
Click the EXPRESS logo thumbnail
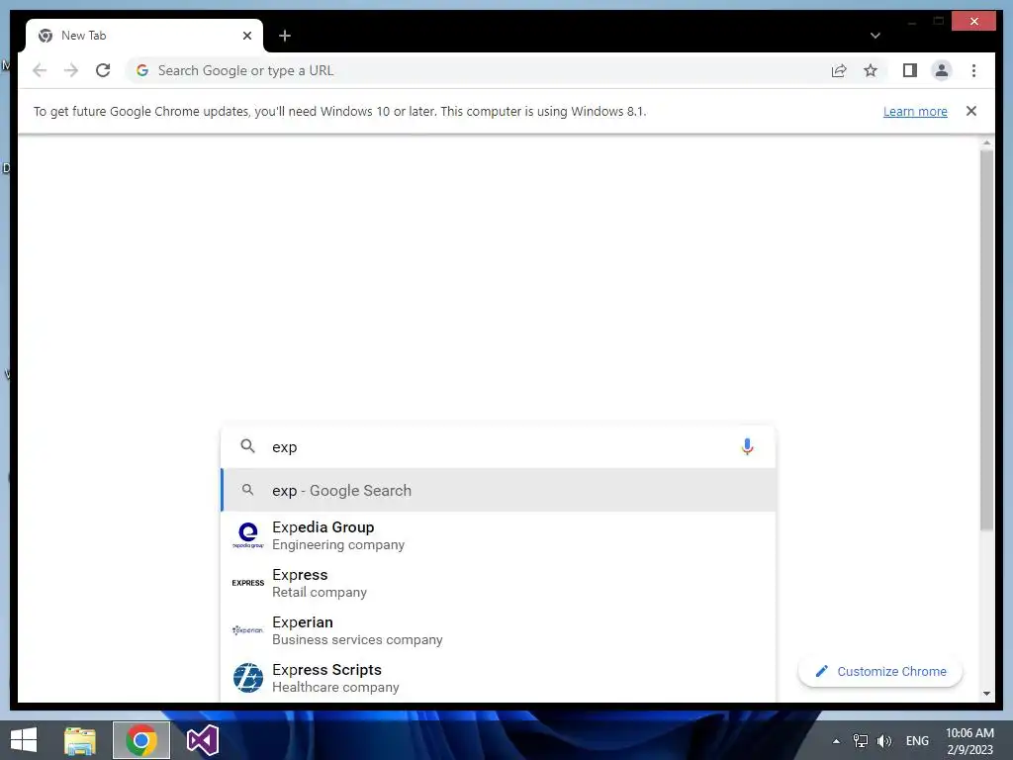coord(248,583)
